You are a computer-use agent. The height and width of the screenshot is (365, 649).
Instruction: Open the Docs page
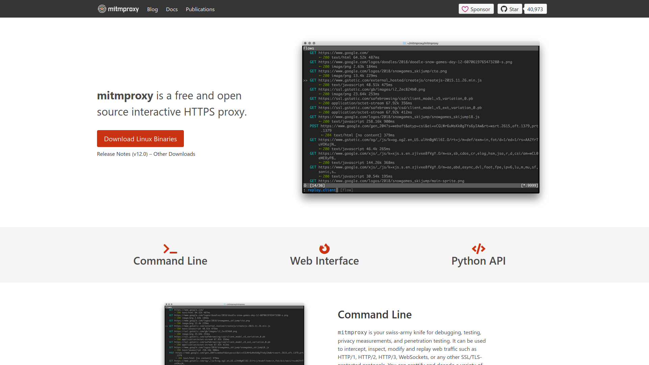tap(172, 9)
